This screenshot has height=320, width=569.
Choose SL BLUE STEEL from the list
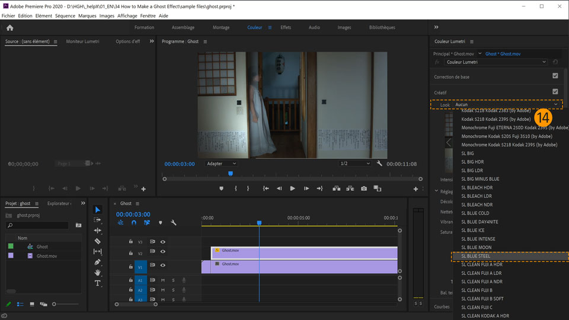pyautogui.click(x=476, y=256)
